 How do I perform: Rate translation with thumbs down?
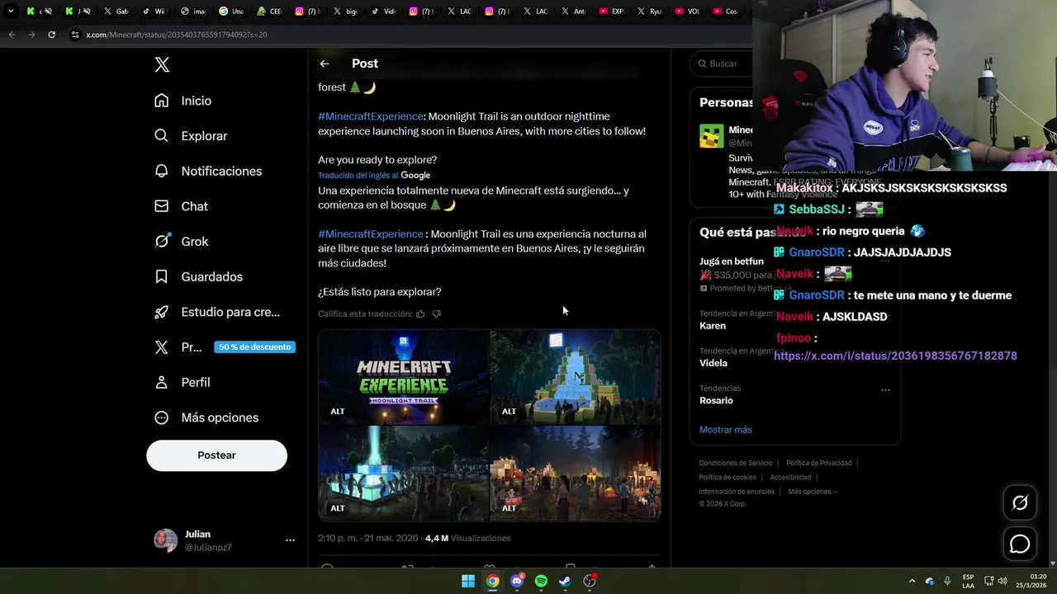pyautogui.click(x=437, y=313)
